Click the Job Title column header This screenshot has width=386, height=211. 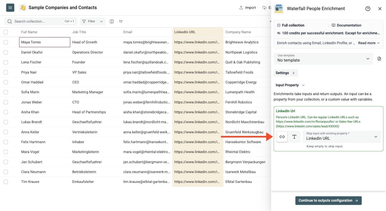tap(96, 32)
